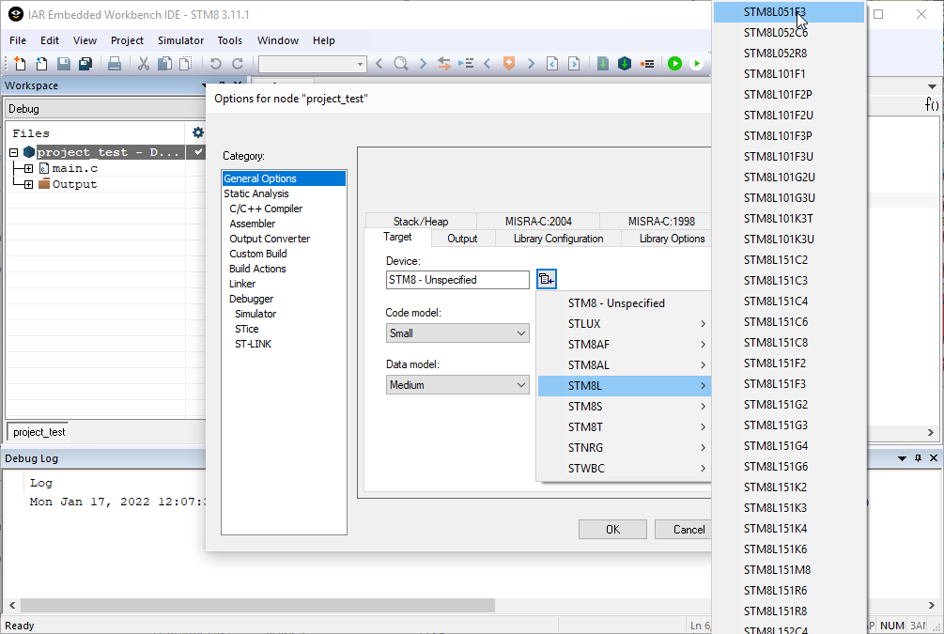
Task: Click the Copy toolbar icon
Action: point(164,63)
